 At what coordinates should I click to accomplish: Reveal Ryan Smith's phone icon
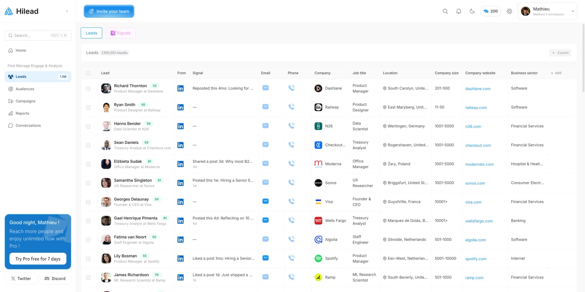[292, 107]
